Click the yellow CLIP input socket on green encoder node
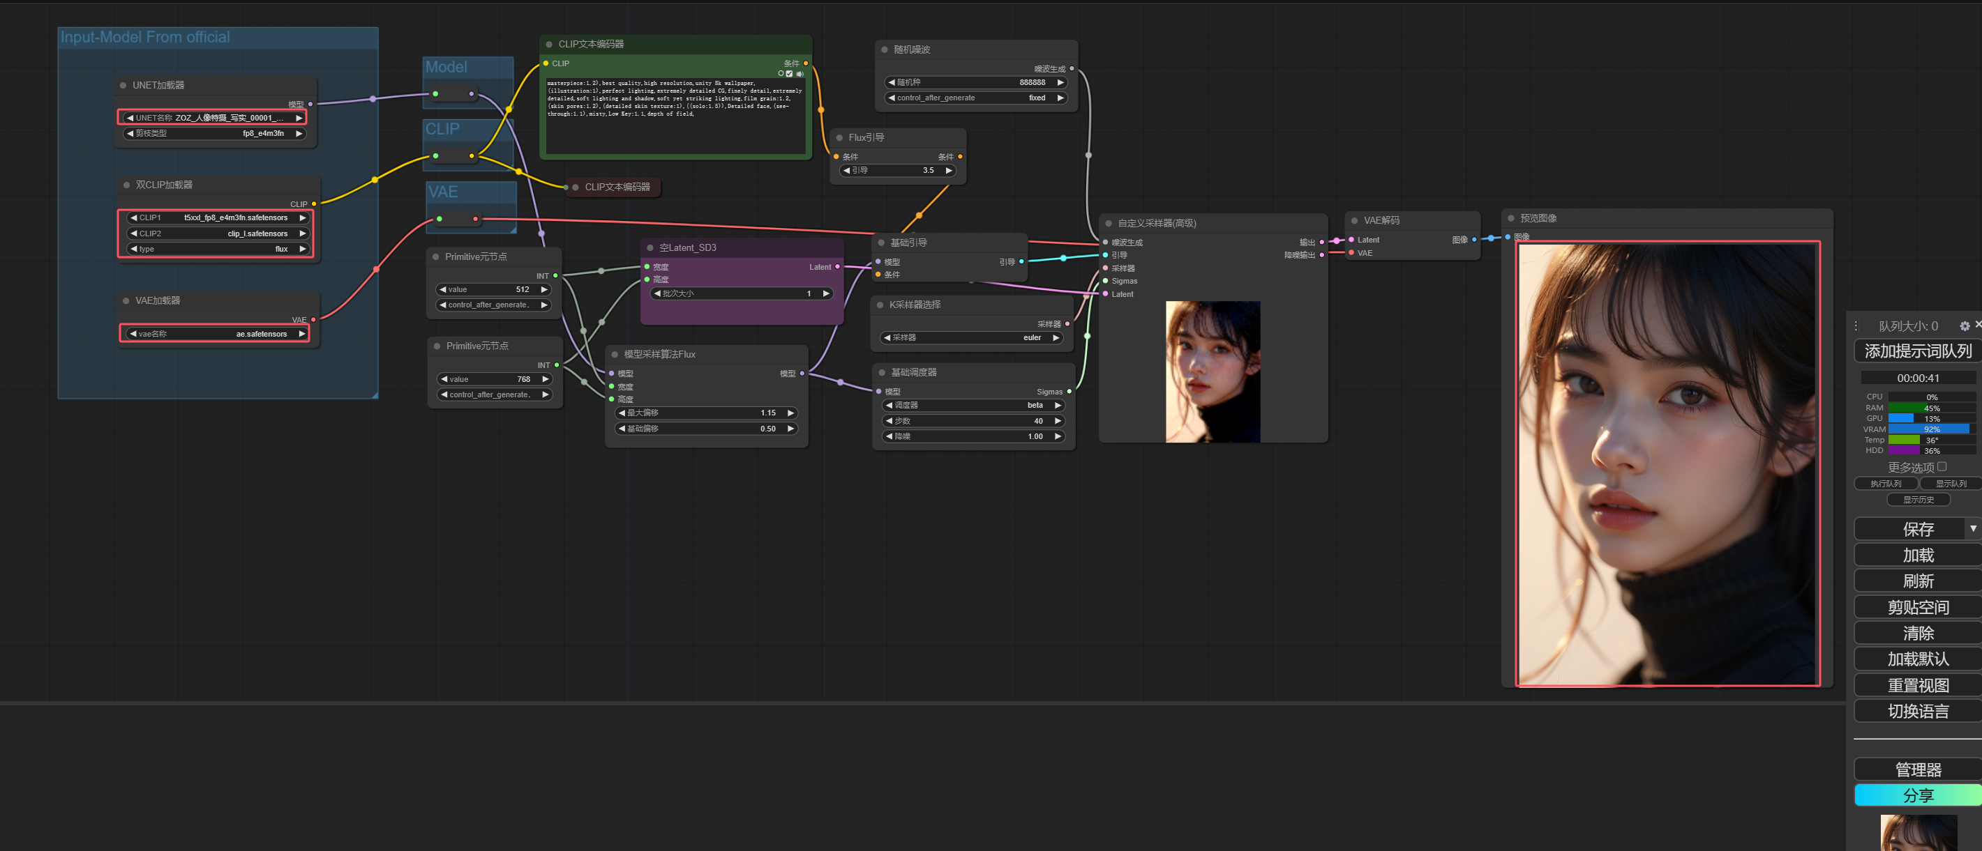This screenshot has height=851, width=1982. click(x=546, y=63)
